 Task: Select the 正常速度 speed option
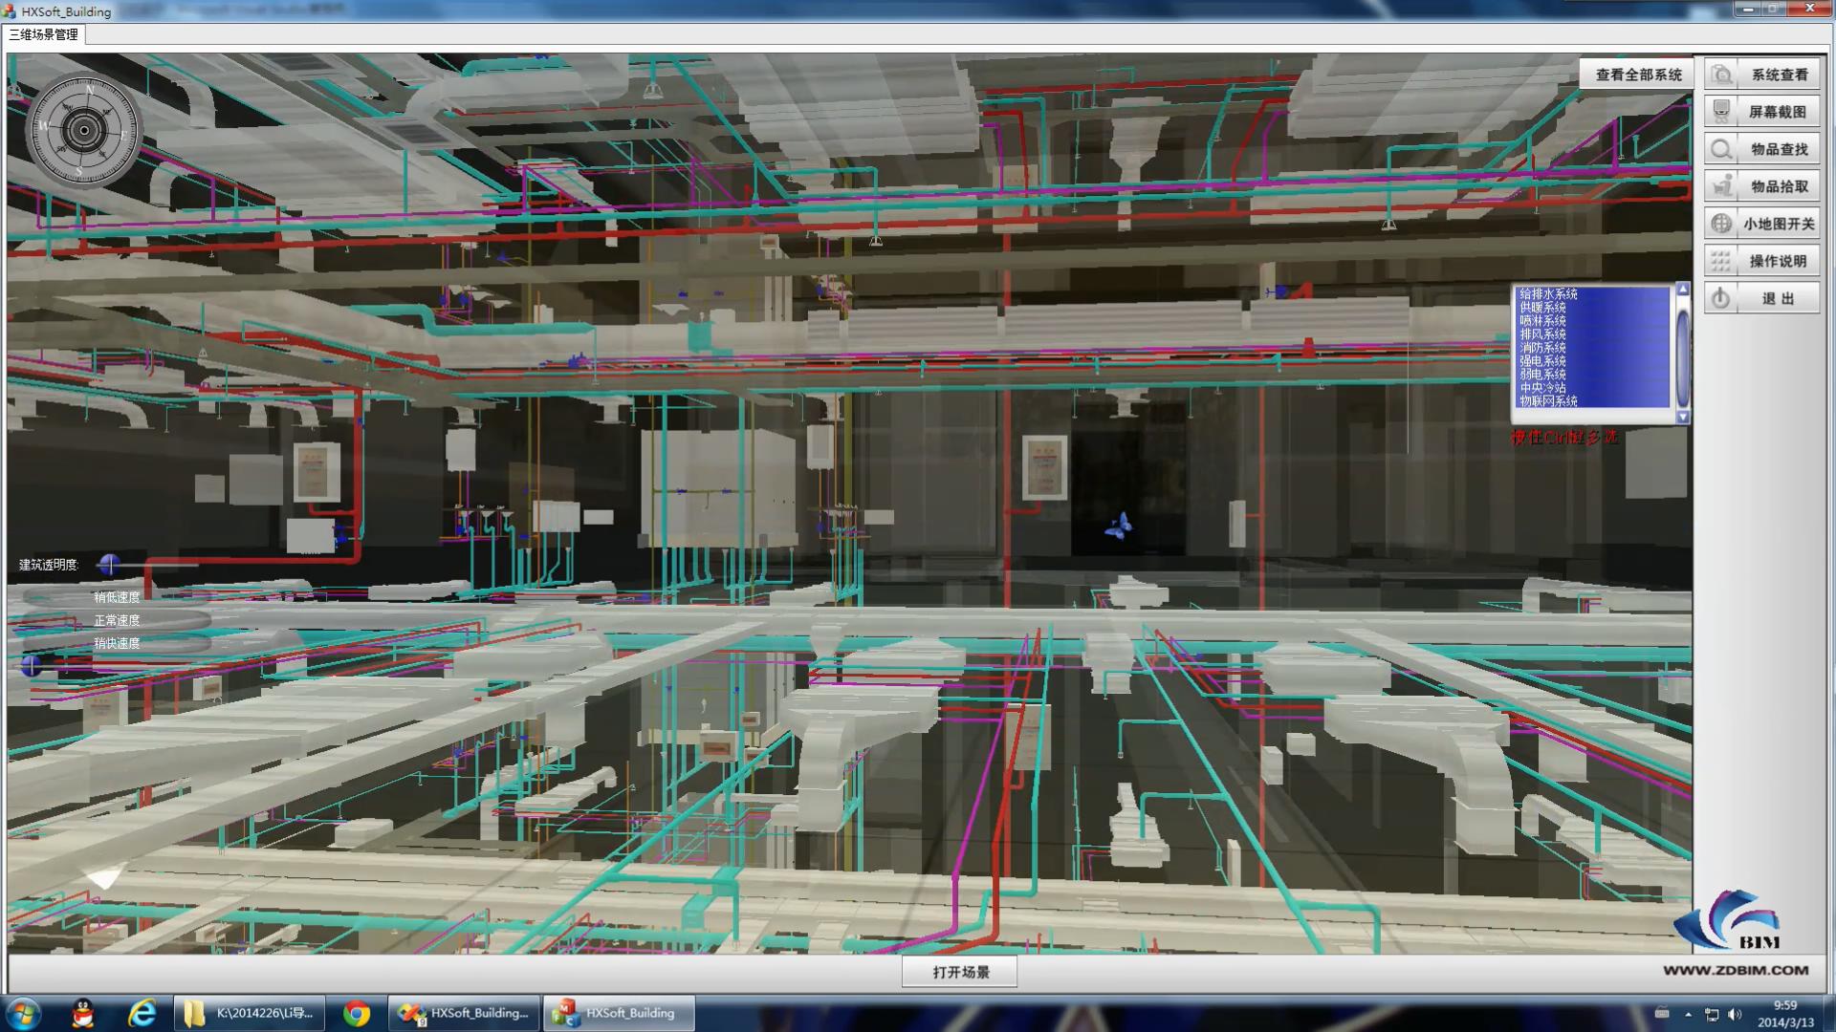[x=117, y=620]
